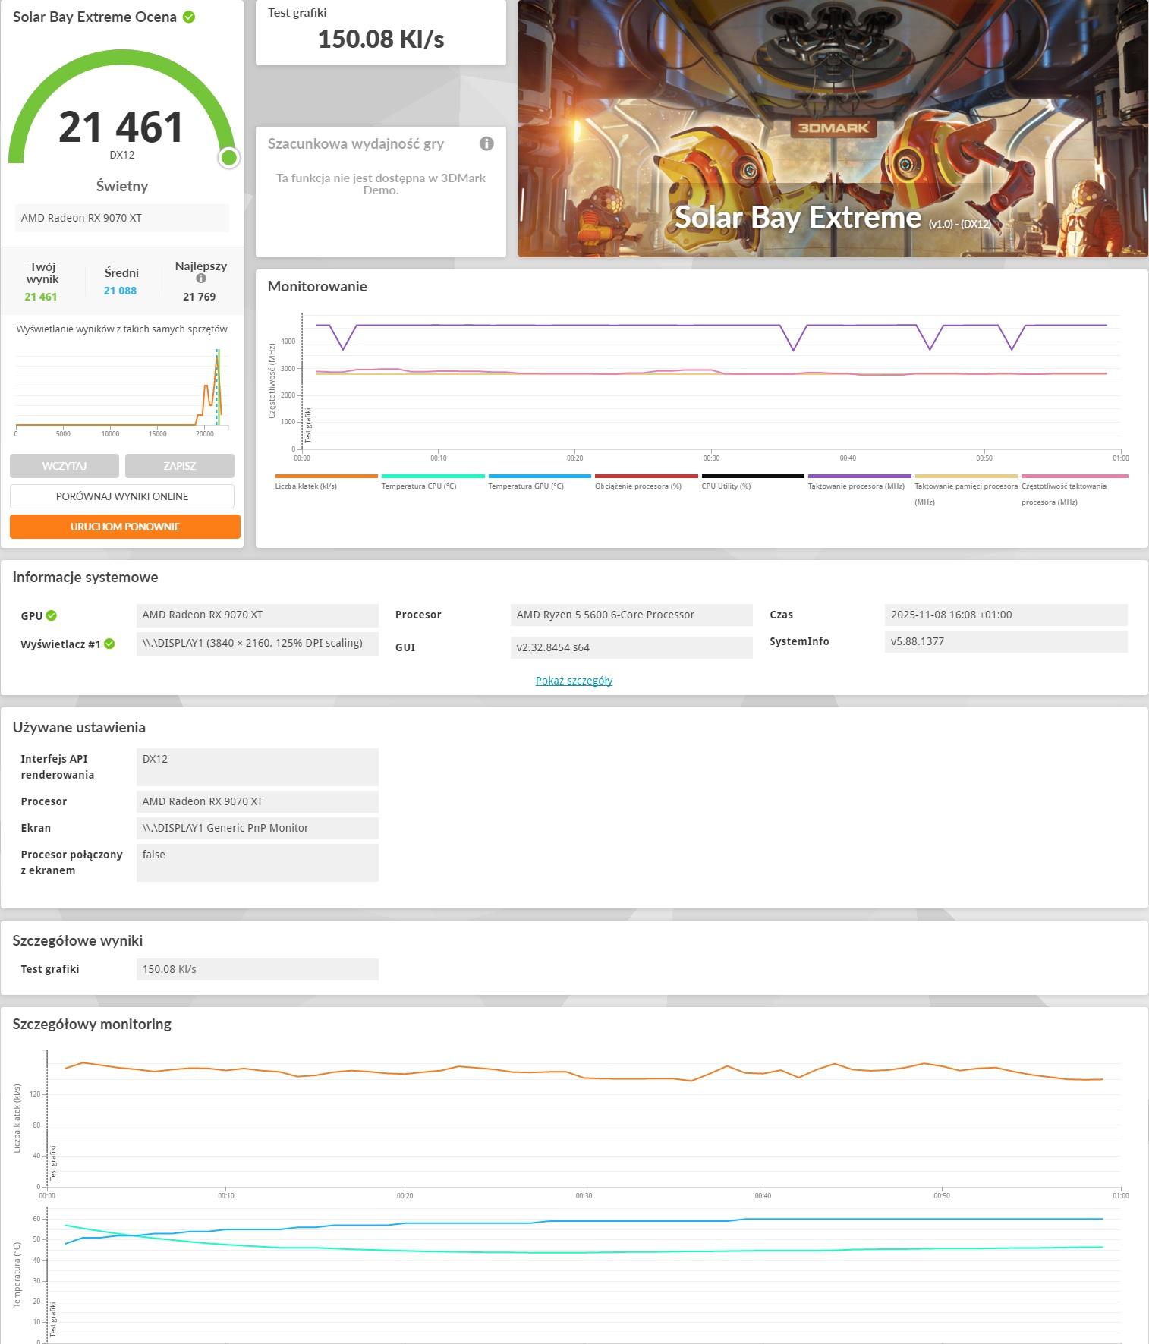Screen dimensions: 1149x1344
Task: Click the orange URUCHOM PONOWNIE button
Action: point(125,527)
